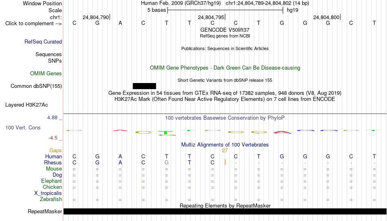Open the OMIM Genes track label
Image resolution: width=387 pixels, height=221 pixels.
(x=46, y=74)
